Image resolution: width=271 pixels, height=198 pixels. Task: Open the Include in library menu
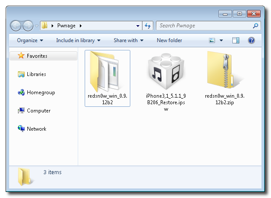pyautogui.click(x=78, y=40)
